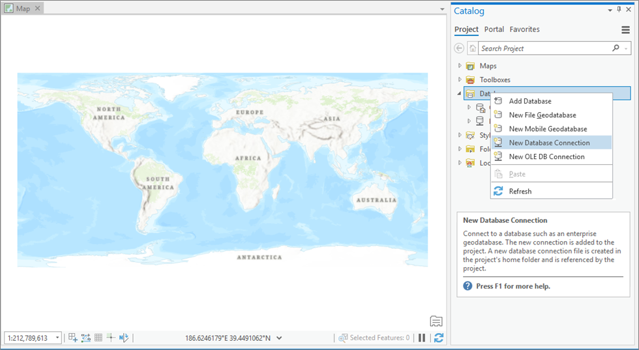Open the grid display icon
This screenshot has height=350, width=639.
(x=98, y=338)
